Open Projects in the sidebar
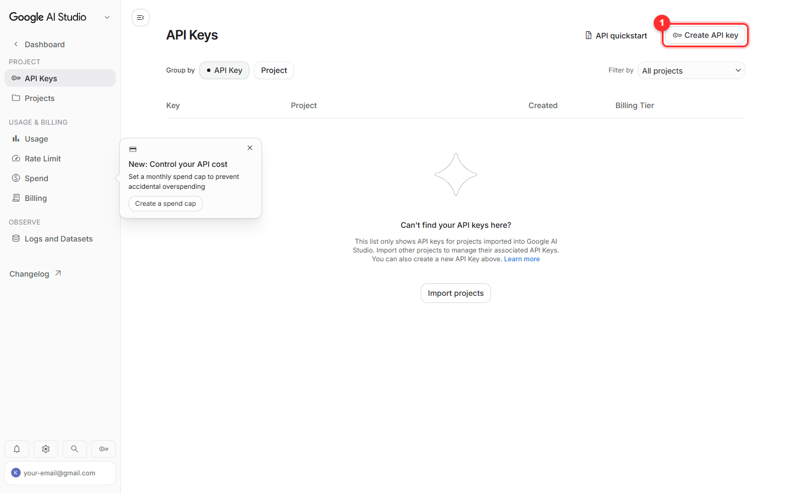 pyautogui.click(x=60, y=98)
